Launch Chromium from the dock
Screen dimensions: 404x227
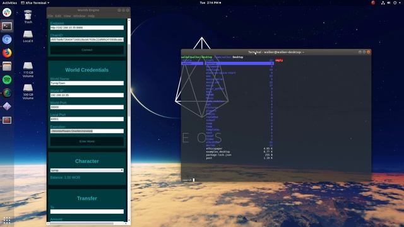tap(7, 39)
